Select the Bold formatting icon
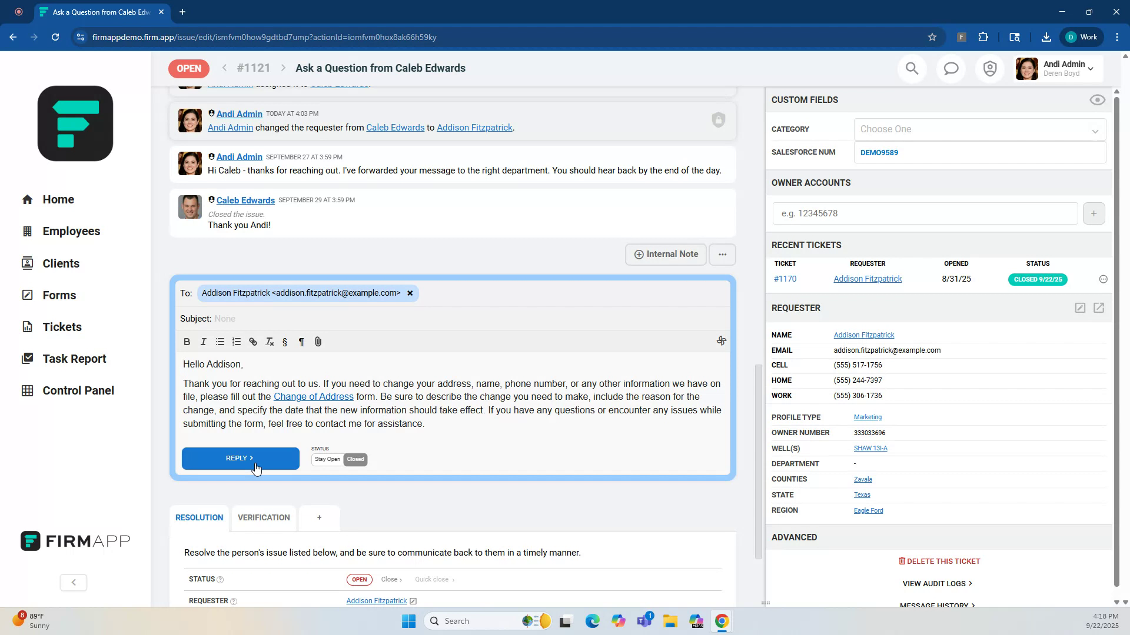The width and height of the screenshot is (1130, 635). [x=187, y=342]
